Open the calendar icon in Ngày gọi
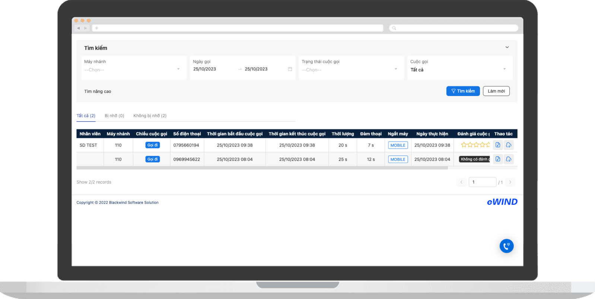The image size is (595, 299). [290, 69]
